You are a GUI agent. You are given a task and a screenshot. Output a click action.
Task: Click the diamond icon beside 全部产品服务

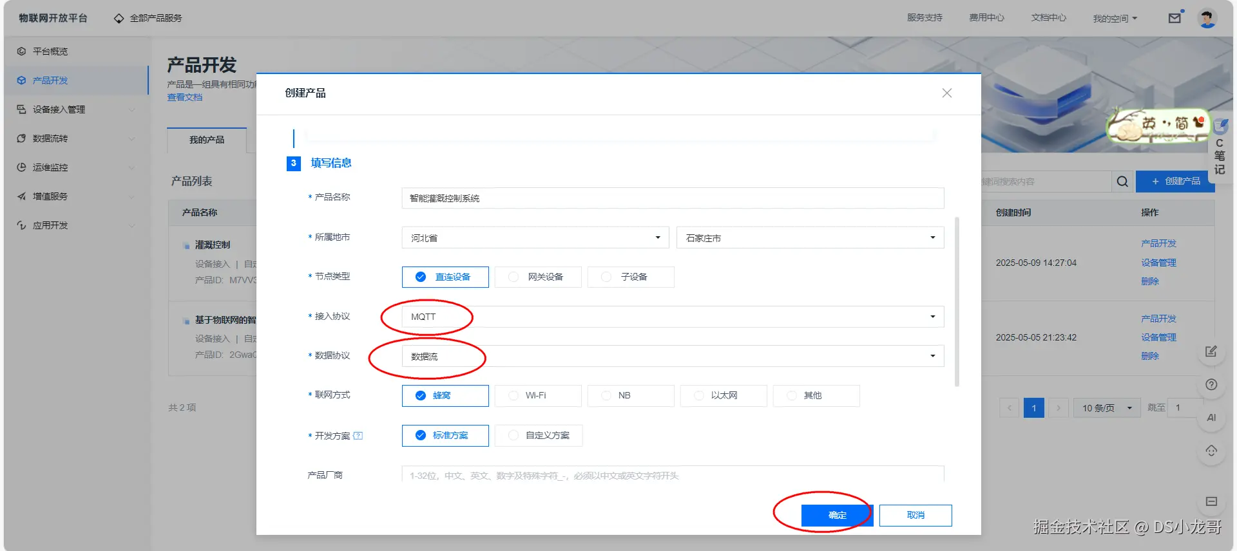[119, 18]
